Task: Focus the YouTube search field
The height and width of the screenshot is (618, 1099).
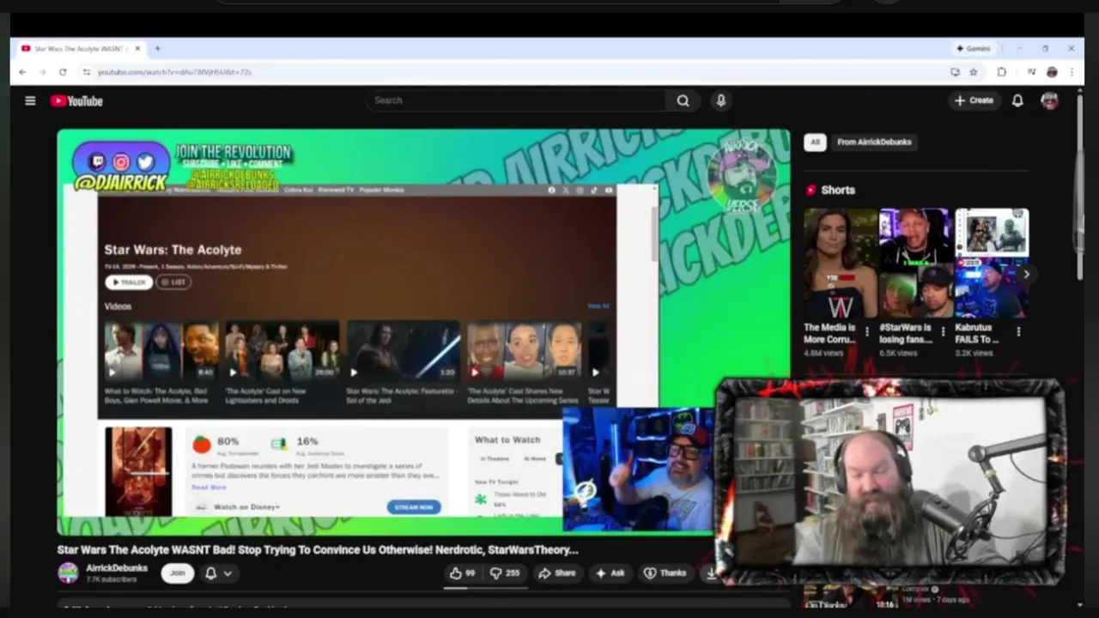Action: click(516, 100)
